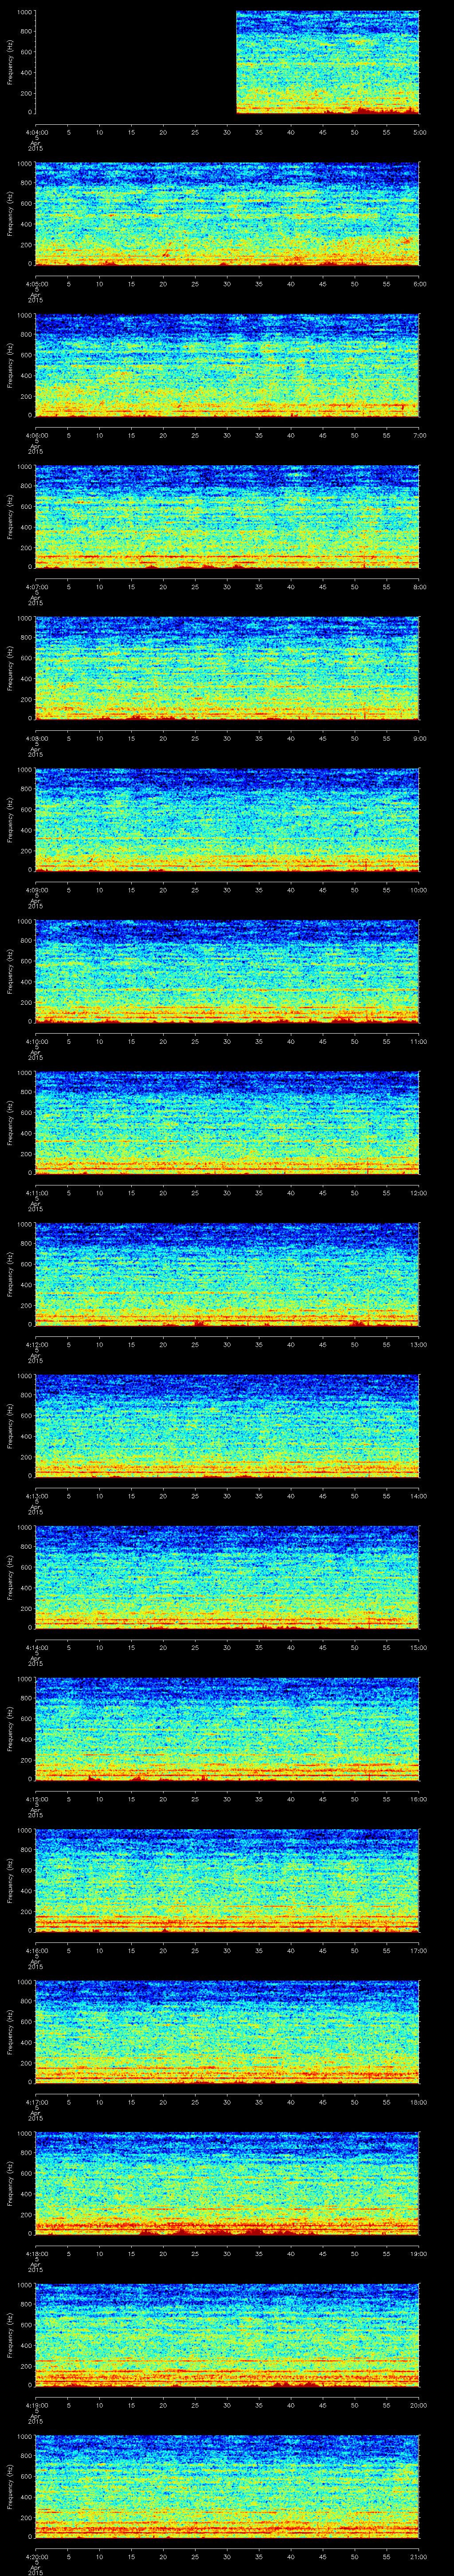Viewport: 454px width, 2576px height.
Task: Select the spectrogram panel starting at 4:19:00
Action: point(227,2335)
